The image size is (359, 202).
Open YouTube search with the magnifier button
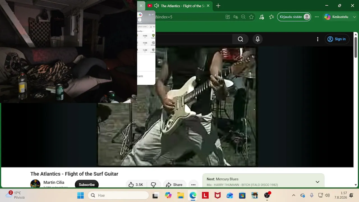240,39
